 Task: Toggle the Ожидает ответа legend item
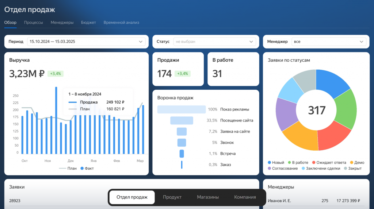[329, 163]
